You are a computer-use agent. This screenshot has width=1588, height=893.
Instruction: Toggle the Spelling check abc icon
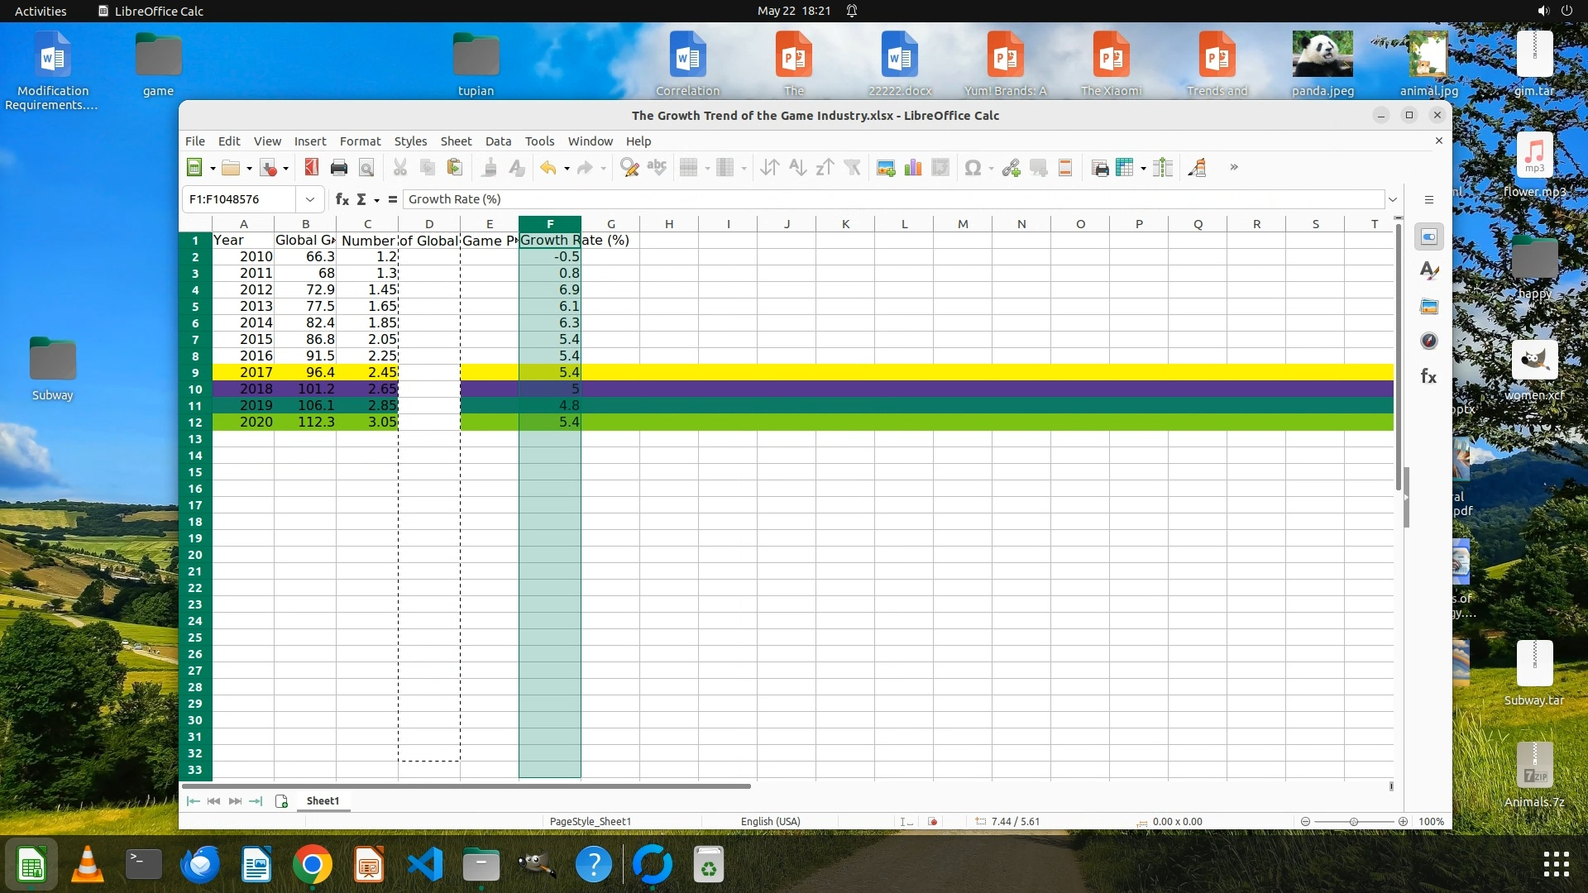click(x=657, y=168)
